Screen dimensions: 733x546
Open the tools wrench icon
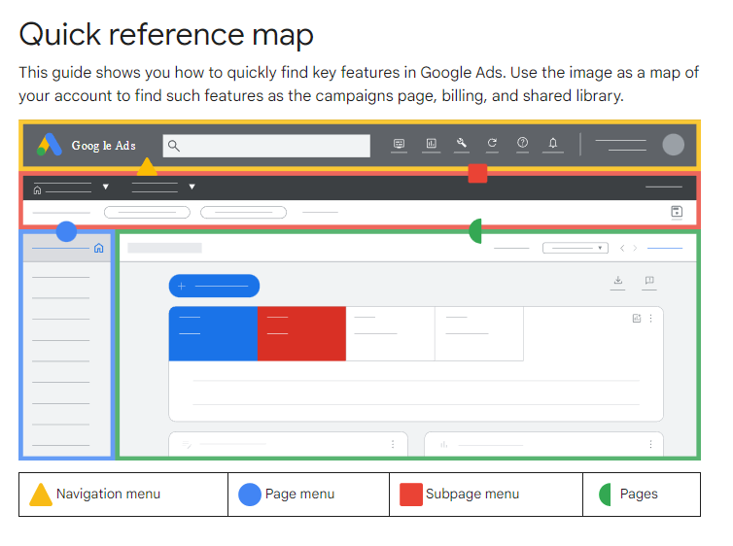click(462, 143)
